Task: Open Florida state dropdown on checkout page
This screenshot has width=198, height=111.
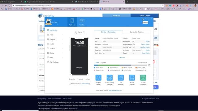Action: 41,81
